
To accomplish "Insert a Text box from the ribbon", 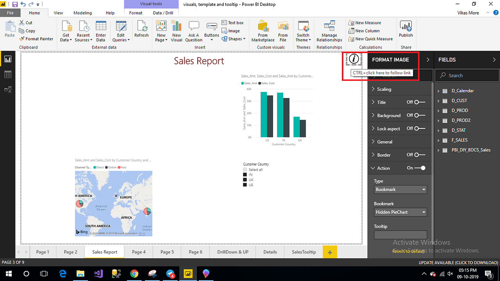I will tap(232, 22).
